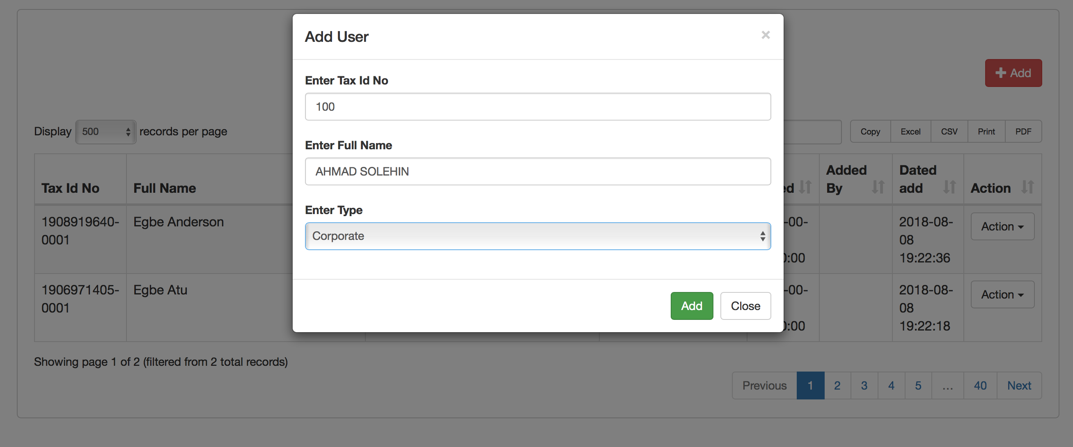This screenshot has width=1073, height=447.
Task: Sort by Action column arrows
Action: tap(1027, 187)
